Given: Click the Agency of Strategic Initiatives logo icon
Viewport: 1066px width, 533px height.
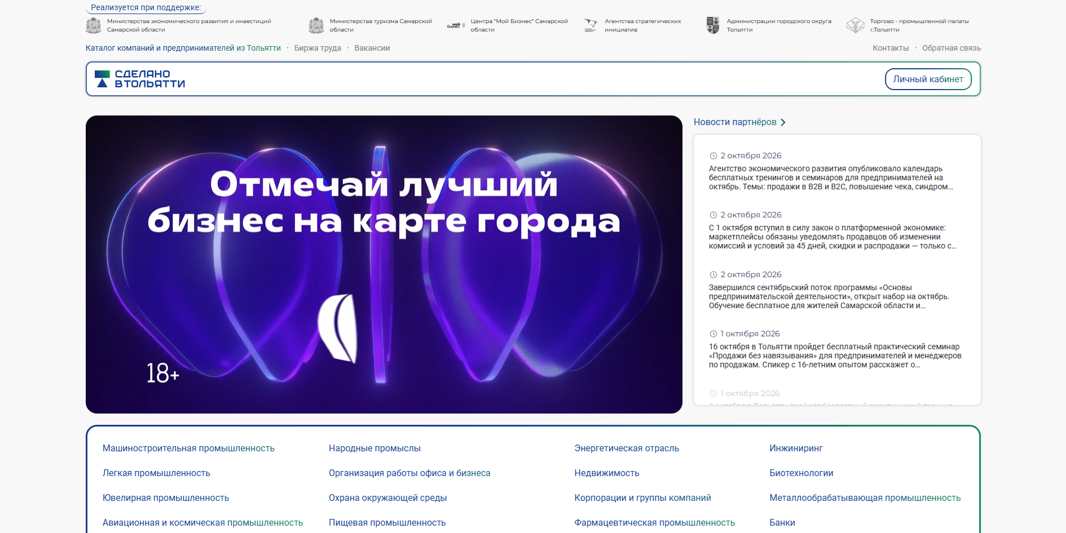Looking at the screenshot, I should 591,25.
